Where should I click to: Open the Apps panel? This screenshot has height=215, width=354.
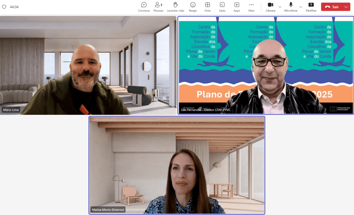tap(237, 7)
